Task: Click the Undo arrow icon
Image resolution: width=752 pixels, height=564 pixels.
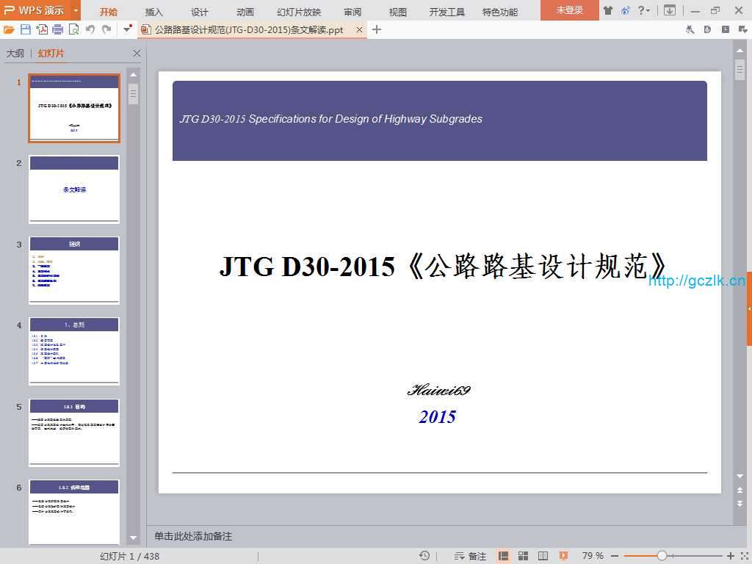Action: pos(90,29)
